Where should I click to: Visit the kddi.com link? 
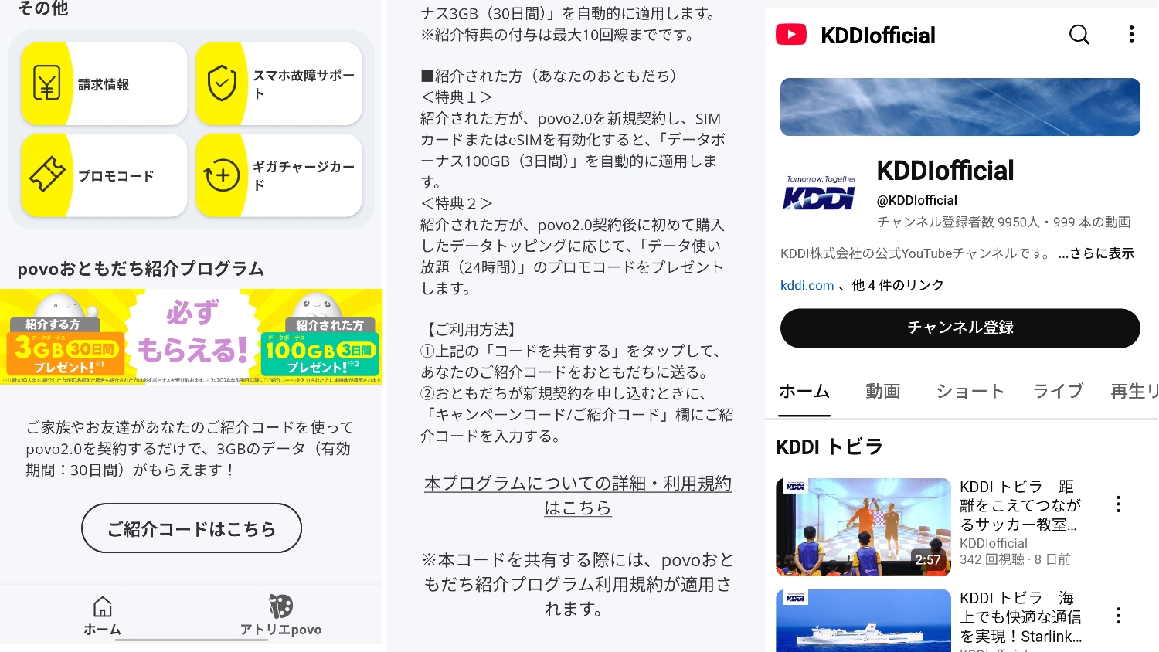coord(807,285)
